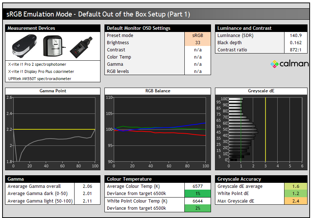Click the Luminance and Contrast section header

click(261, 28)
